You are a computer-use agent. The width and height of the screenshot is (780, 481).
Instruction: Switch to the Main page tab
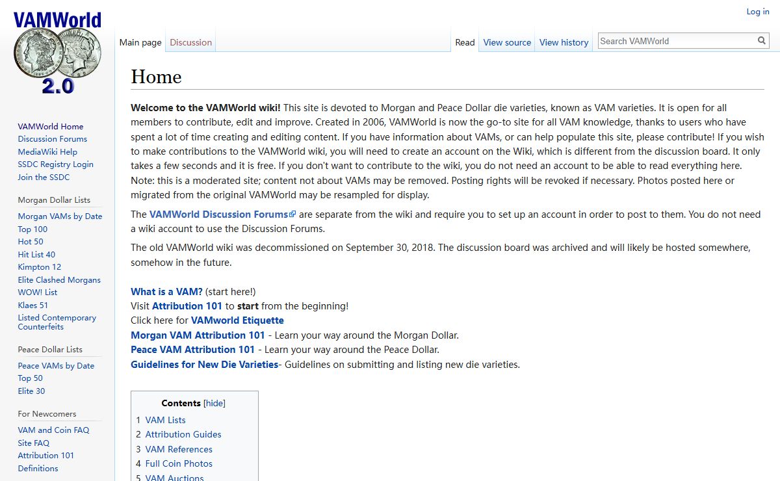pos(140,42)
